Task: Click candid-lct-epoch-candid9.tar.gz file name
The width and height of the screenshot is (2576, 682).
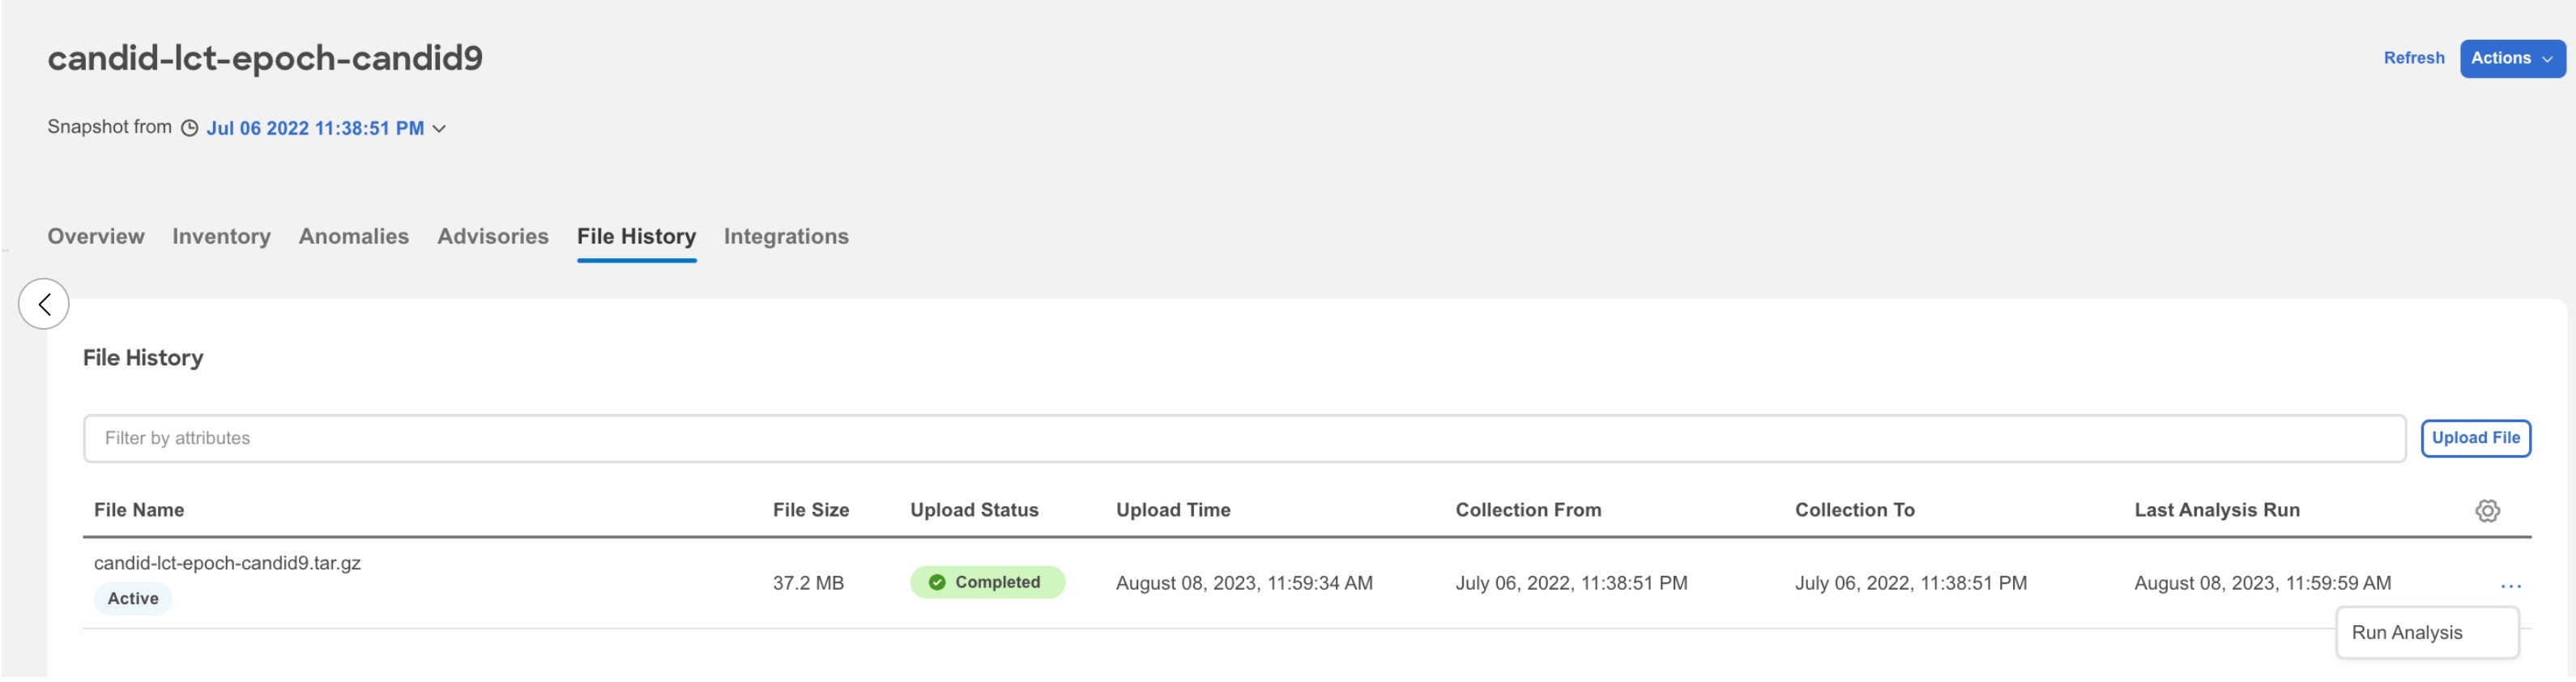Action: coord(227,563)
